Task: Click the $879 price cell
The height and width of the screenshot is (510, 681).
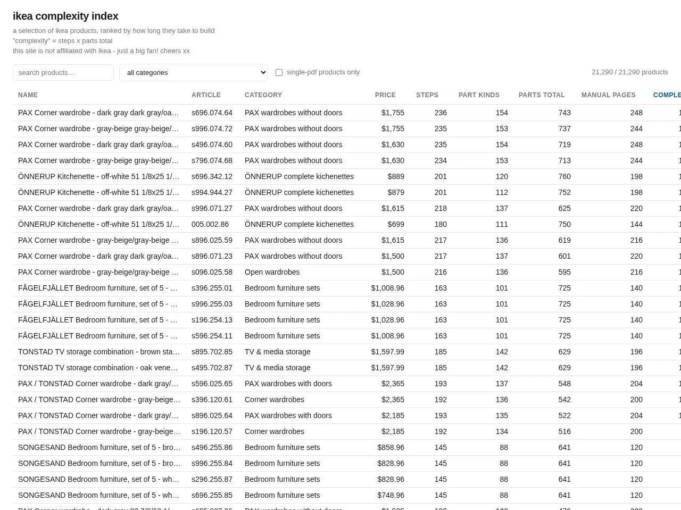Action: coord(396,192)
